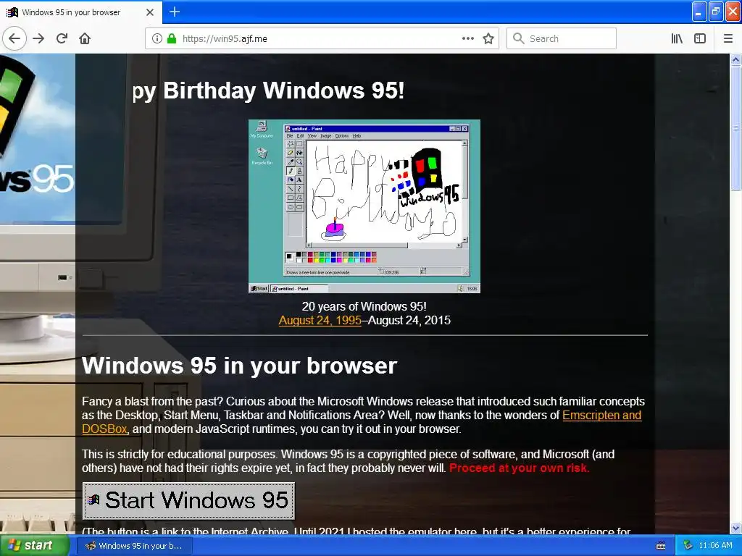Image resolution: width=742 pixels, height=556 pixels.
Task: Click the network tray icon beside the clock
Action: [688, 545]
